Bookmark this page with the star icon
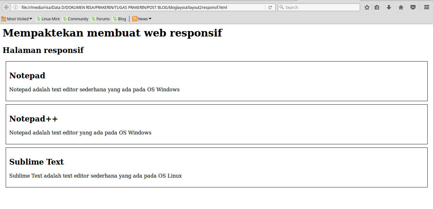The height and width of the screenshot is (209, 433). click(367, 7)
